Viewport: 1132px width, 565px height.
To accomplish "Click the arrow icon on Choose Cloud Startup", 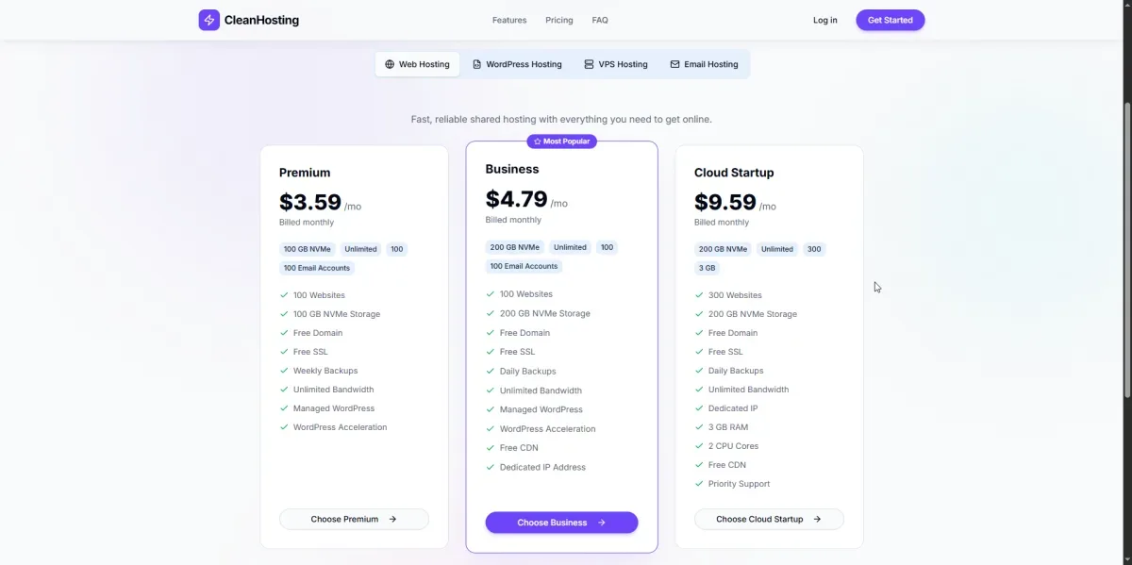I will point(817,519).
